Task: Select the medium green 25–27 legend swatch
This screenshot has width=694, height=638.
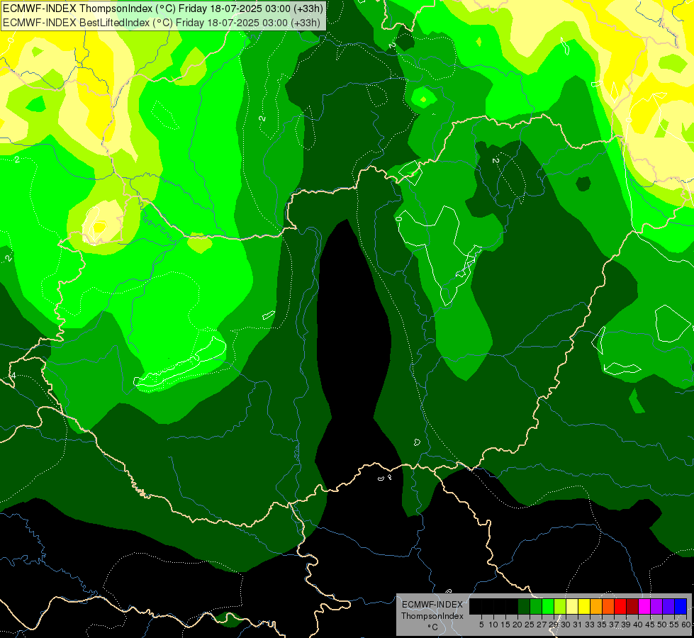Action: click(x=537, y=606)
